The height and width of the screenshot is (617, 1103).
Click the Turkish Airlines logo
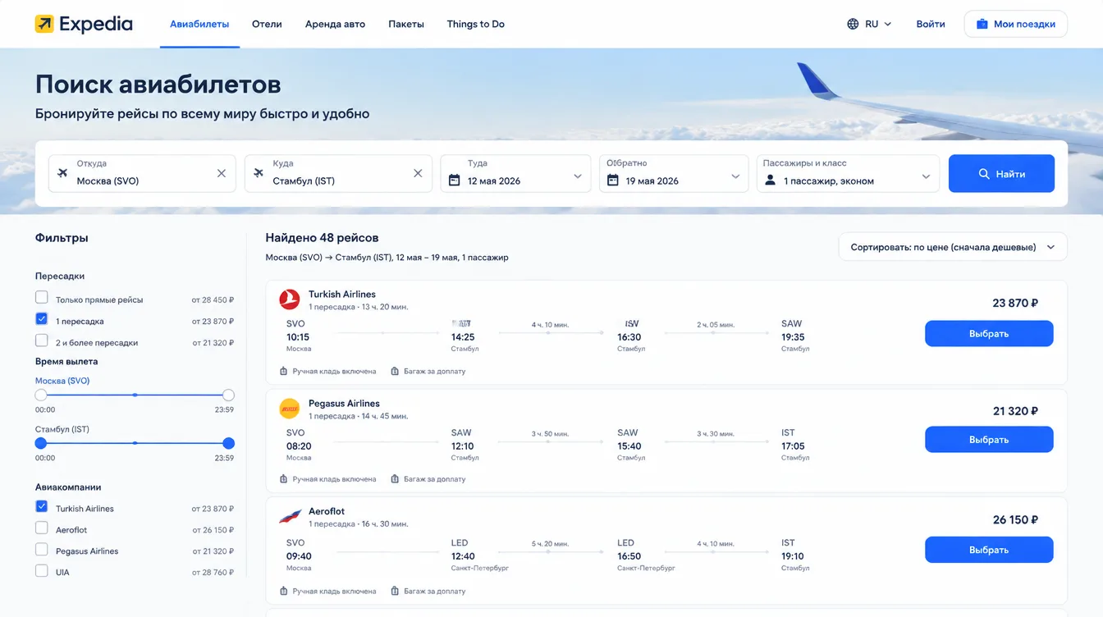tap(290, 299)
